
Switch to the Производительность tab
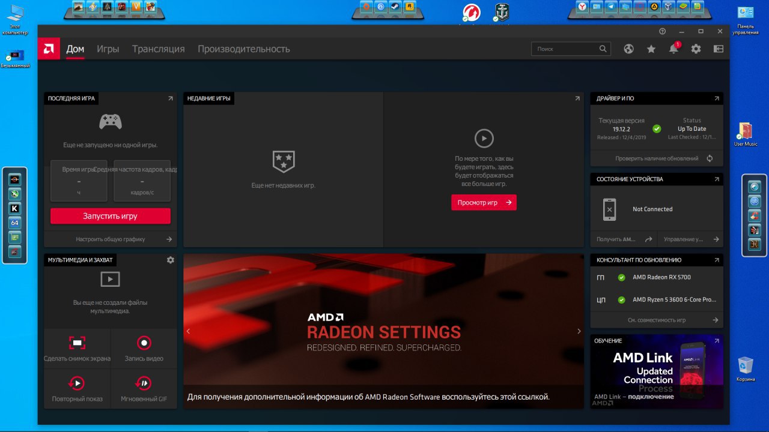pyautogui.click(x=244, y=49)
